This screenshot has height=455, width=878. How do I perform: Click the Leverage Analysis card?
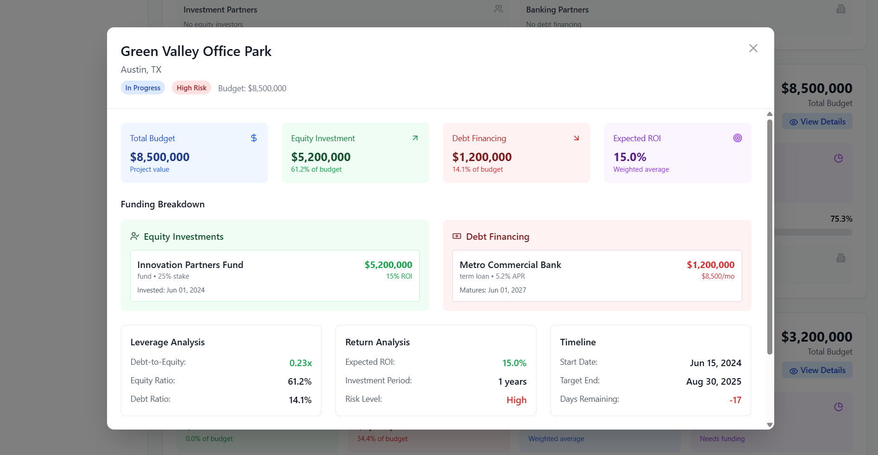[221, 370]
